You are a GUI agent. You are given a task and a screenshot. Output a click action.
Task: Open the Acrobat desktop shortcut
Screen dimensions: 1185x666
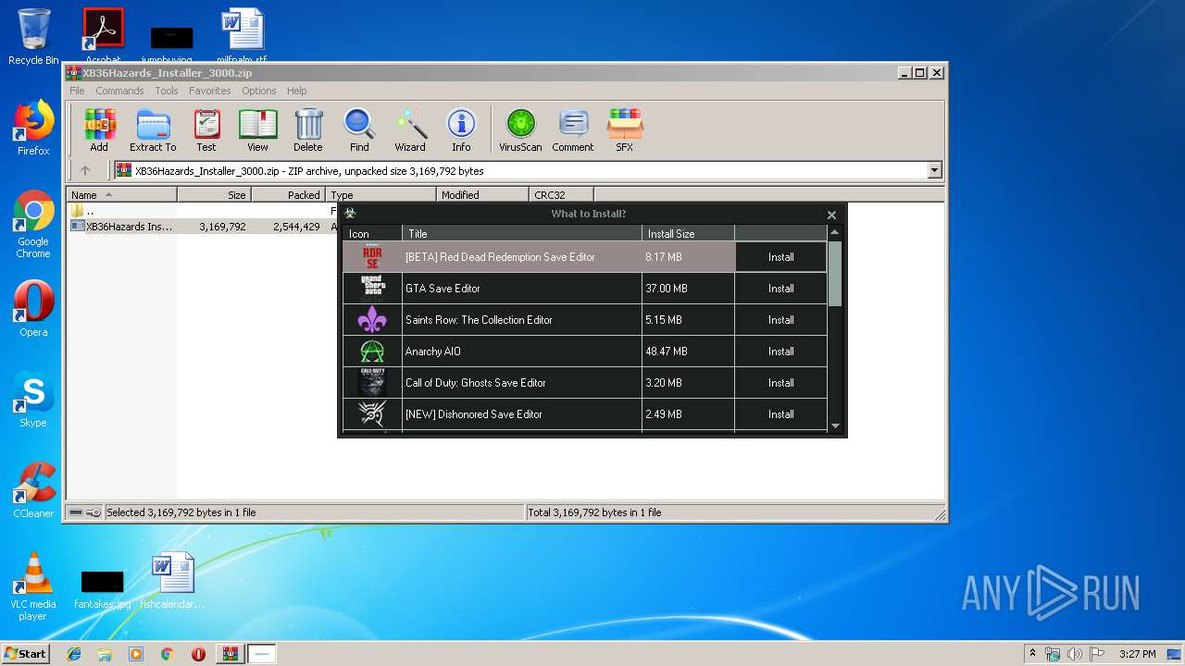[x=104, y=35]
